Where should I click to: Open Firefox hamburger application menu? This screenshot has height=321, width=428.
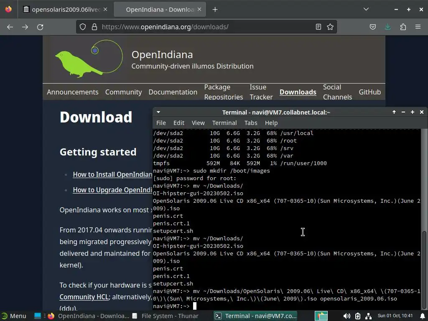[418, 27]
